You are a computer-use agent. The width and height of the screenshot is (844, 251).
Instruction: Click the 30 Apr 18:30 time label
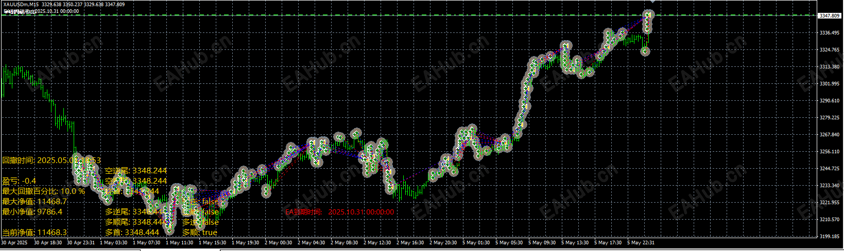pos(48,243)
